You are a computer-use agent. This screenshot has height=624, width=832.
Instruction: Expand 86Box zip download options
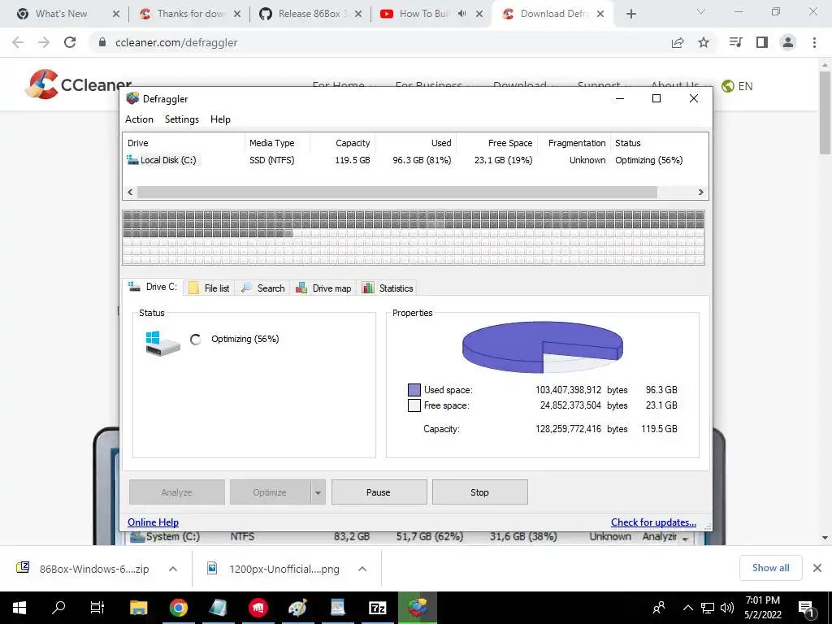point(173,569)
